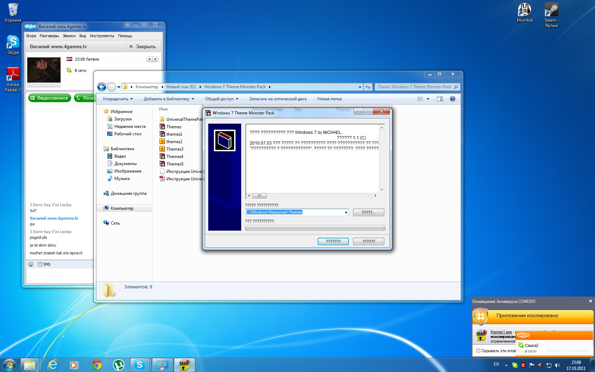This screenshot has height=372, width=595.
Task: Click the browse button beside path field
Action: (368, 213)
